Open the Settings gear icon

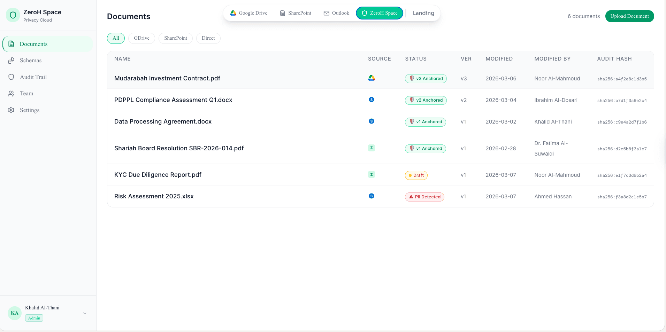(x=12, y=110)
